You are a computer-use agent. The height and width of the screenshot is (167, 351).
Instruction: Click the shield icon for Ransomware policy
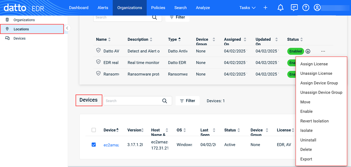click(x=98, y=73)
